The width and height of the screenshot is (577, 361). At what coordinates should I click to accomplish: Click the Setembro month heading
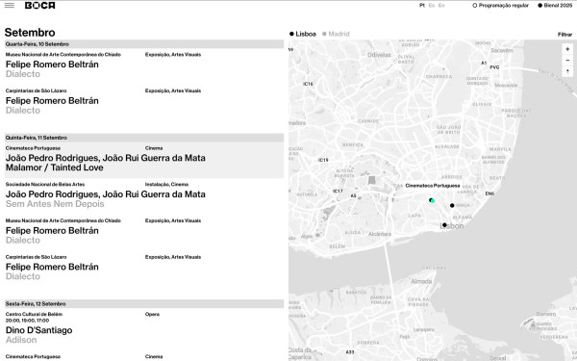(x=30, y=33)
